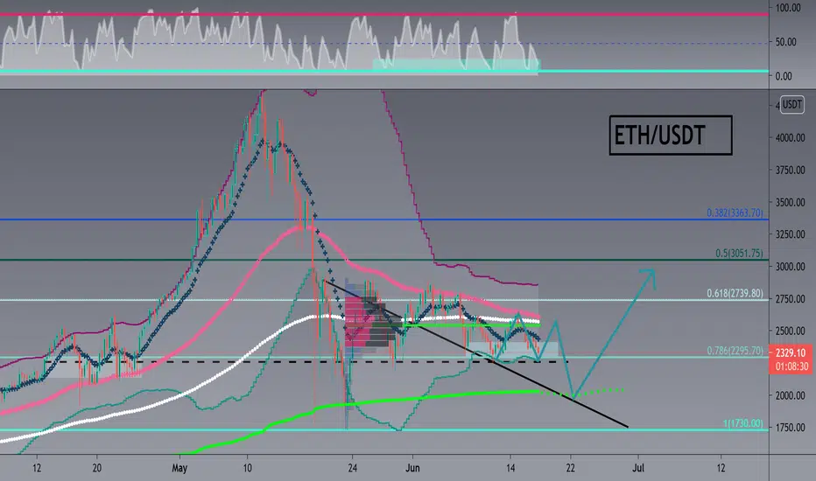
Task: Click the 2500.00 price axis value
Action: click(790, 331)
